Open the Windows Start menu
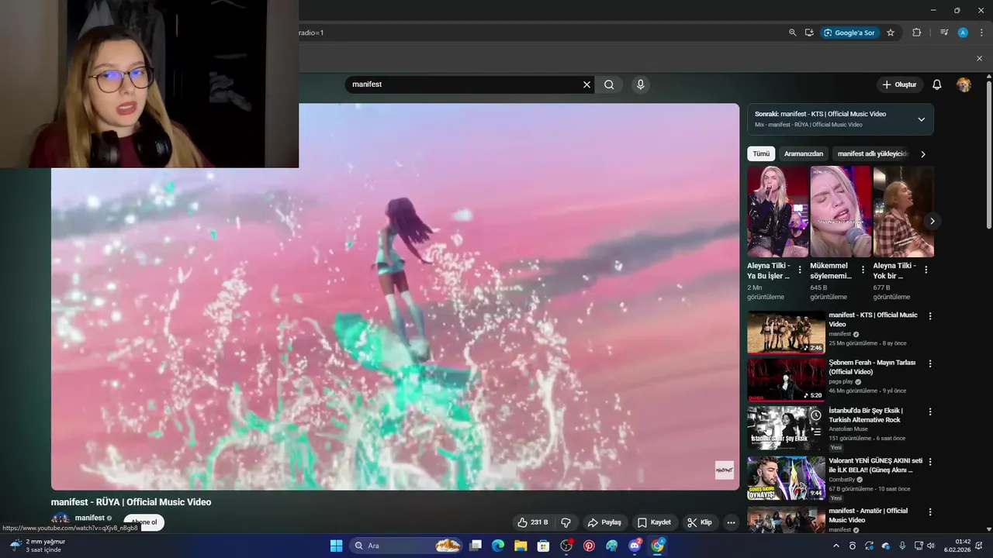 (x=336, y=546)
